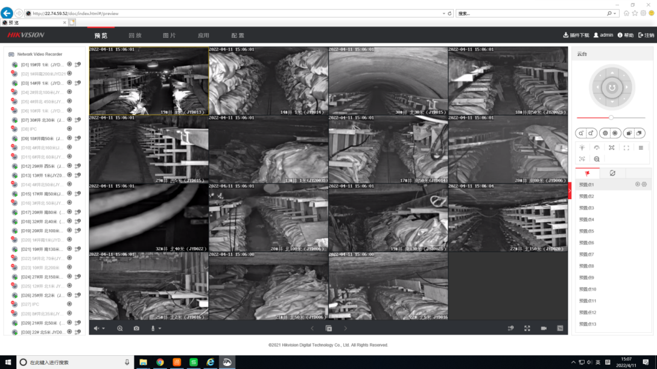Screen dimensions: 657x369
Task: Click record button for camera D19
Action: click(69, 231)
